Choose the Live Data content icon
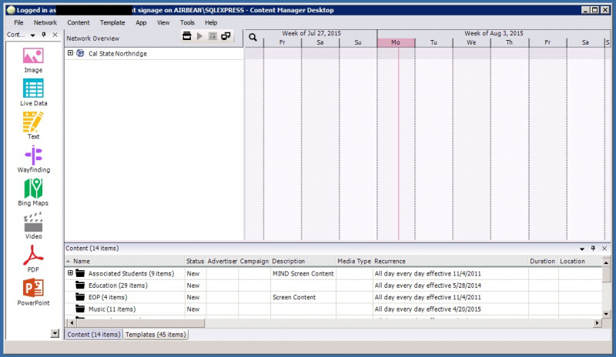This screenshot has height=357, width=616. point(33,88)
